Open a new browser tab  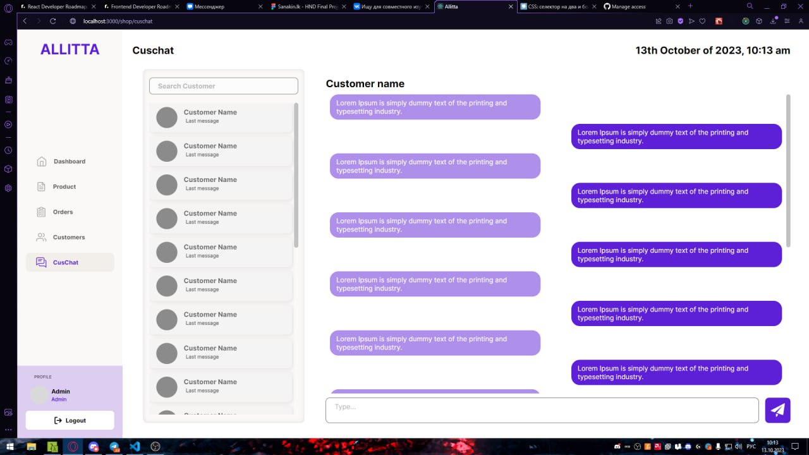[x=690, y=6]
